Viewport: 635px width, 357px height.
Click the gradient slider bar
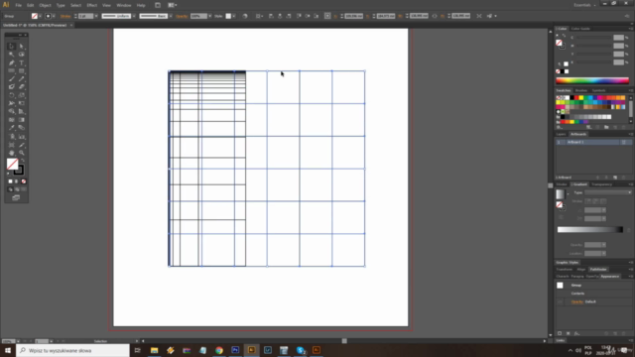pyautogui.click(x=590, y=230)
